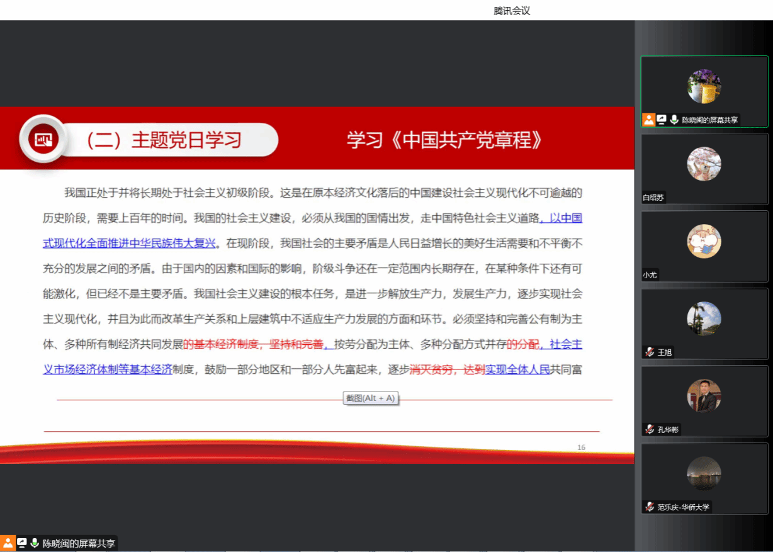Click the muted microphone icon beside 孔华彬
Image resolution: width=773 pixels, height=552 pixels.
point(649,429)
